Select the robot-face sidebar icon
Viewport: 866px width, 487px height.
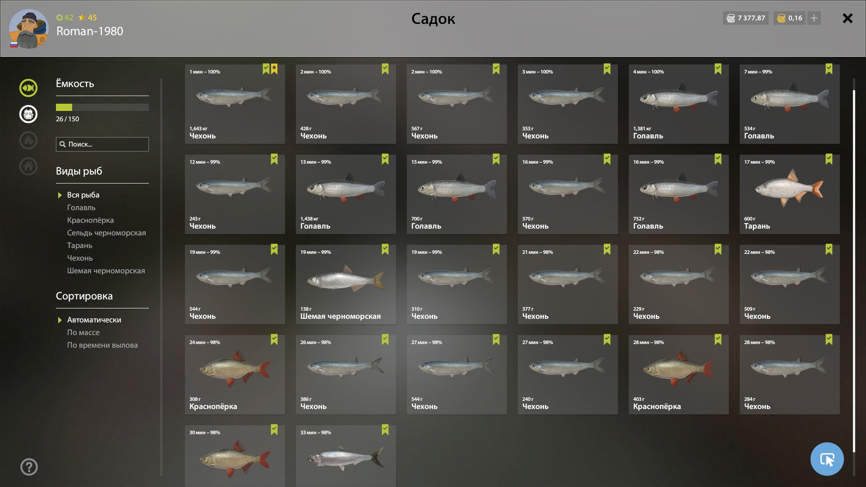pos(28,114)
